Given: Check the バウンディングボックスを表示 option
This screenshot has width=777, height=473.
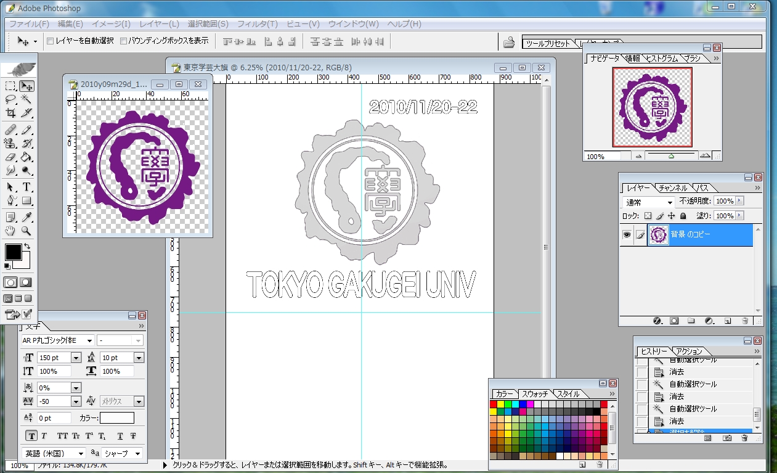Looking at the screenshot, I should coord(124,41).
